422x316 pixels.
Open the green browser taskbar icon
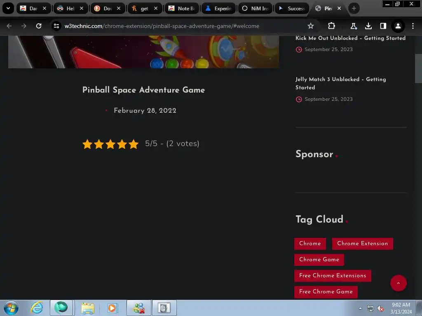pyautogui.click(x=61, y=308)
